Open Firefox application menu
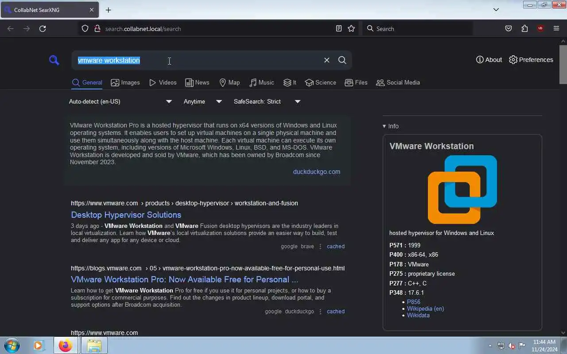Viewport: 567px width, 354px height. [x=556, y=29]
